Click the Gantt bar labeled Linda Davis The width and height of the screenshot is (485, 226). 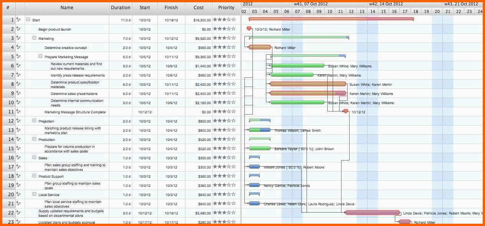pyautogui.click(x=373, y=213)
